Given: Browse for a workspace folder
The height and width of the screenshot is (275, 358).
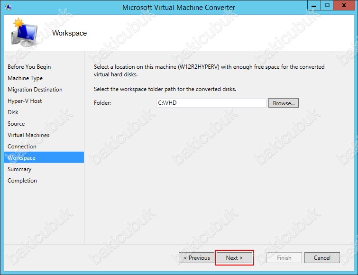Looking at the screenshot, I should click(x=284, y=103).
